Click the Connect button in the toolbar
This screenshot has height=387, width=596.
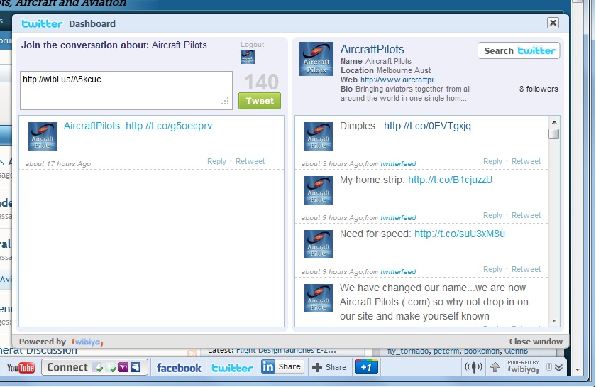(x=94, y=367)
